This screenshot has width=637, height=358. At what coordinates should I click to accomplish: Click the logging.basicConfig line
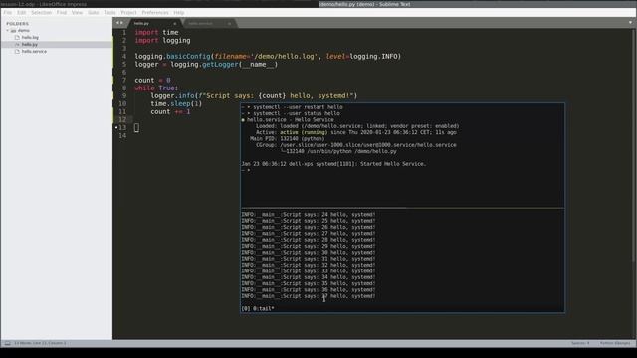(268, 57)
